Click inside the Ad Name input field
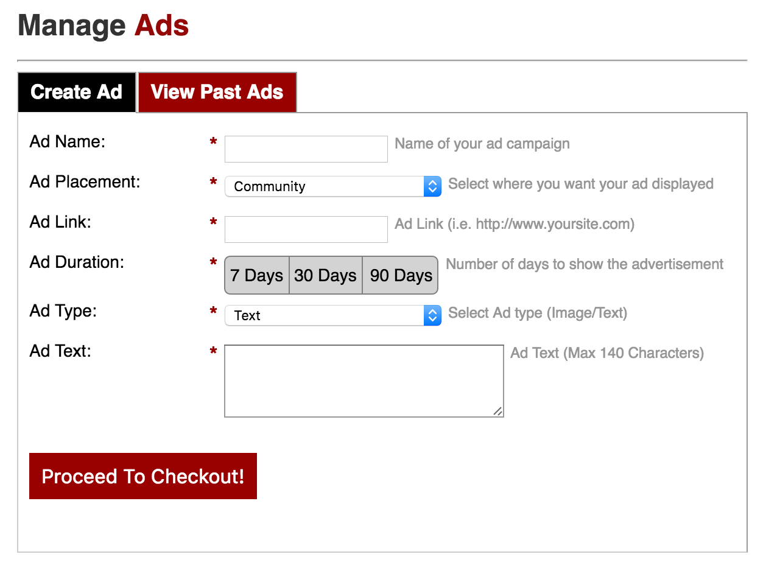Image resolution: width=766 pixels, height=571 pixels. click(306, 149)
